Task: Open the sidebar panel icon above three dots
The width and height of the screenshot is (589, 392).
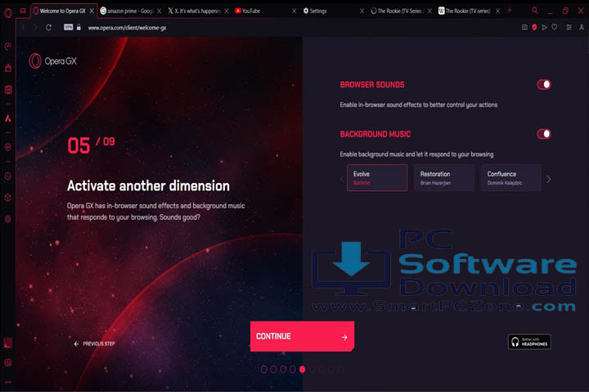Action: click(x=8, y=363)
